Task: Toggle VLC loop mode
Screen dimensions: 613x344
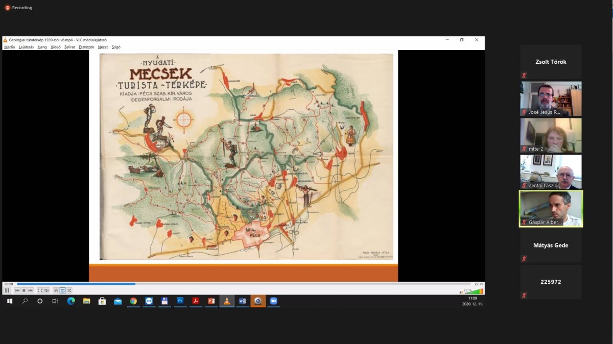Action: pos(62,290)
